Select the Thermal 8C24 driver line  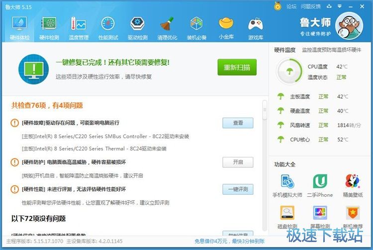click(94, 149)
